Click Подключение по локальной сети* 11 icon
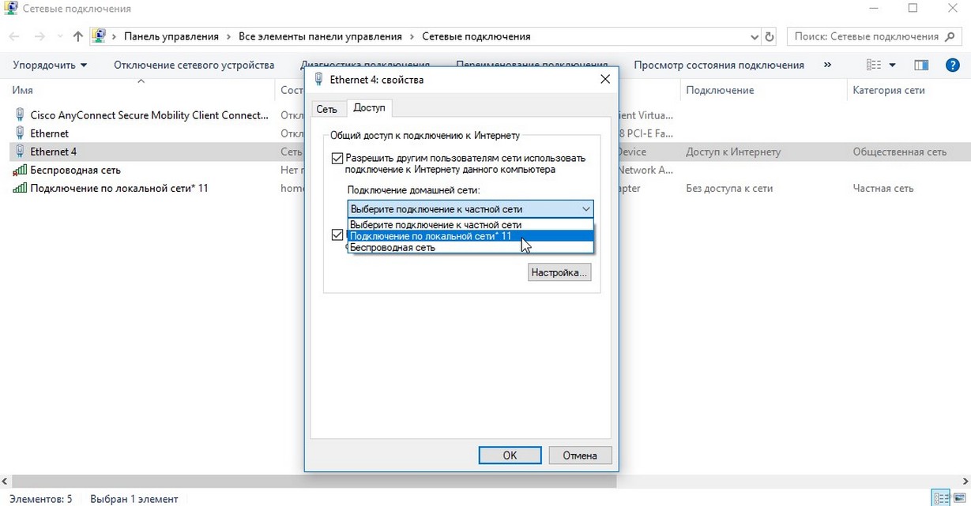 [20, 188]
